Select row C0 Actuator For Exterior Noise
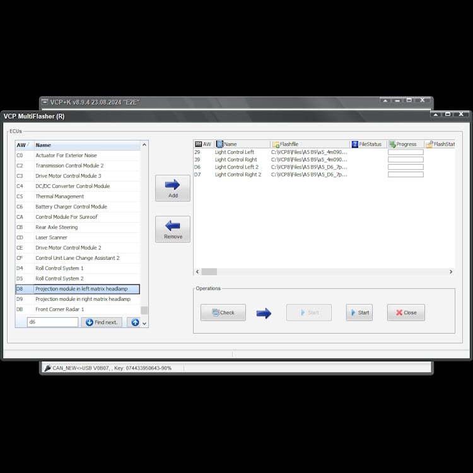473x473 pixels. (78, 155)
